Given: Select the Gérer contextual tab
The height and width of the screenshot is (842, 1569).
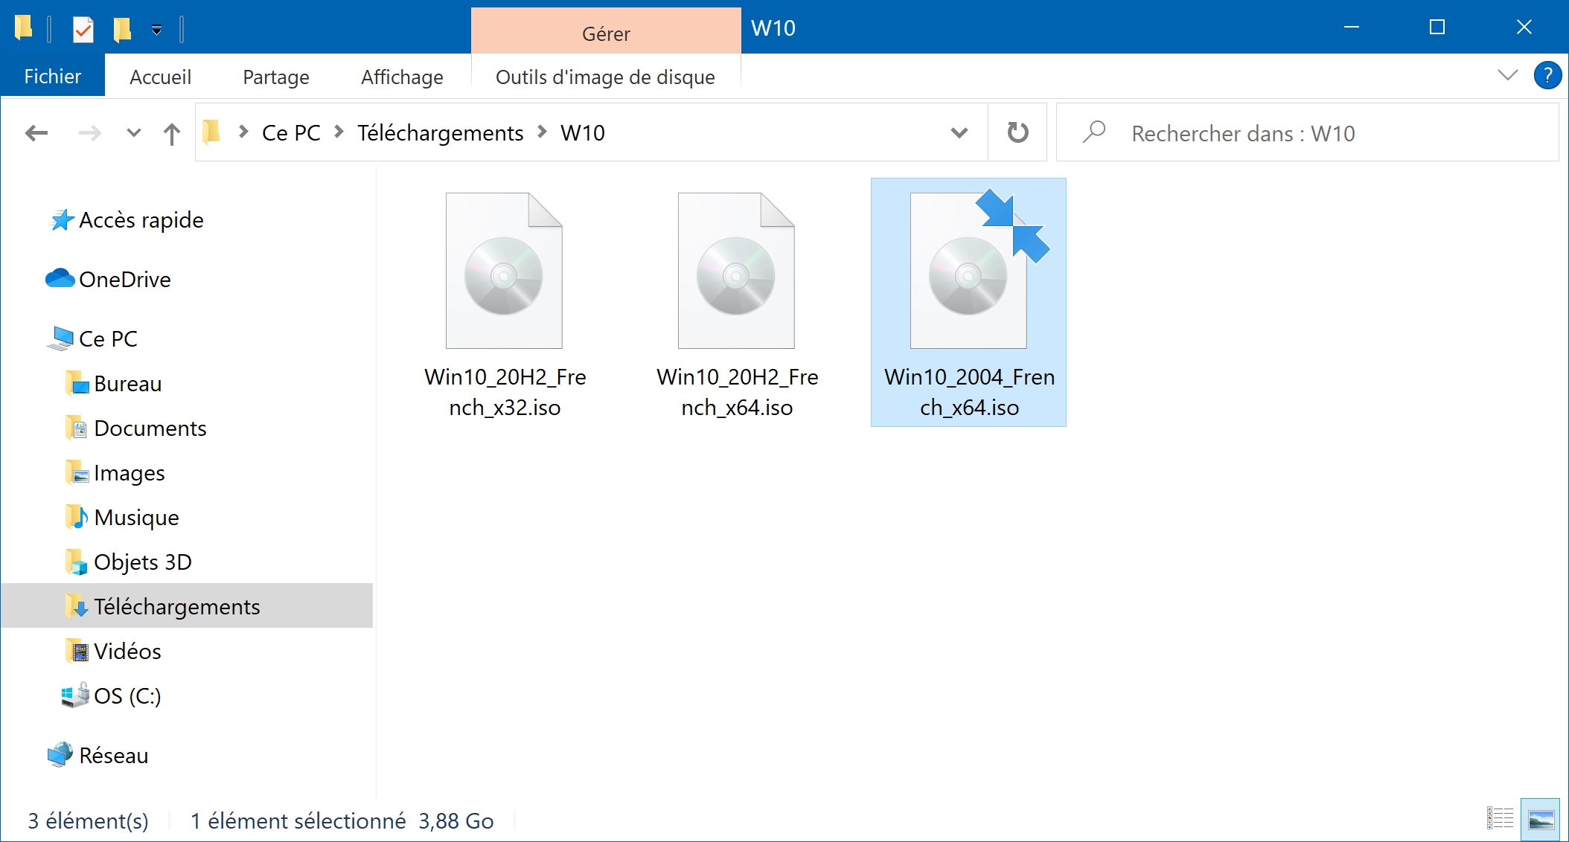Looking at the screenshot, I should (606, 32).
